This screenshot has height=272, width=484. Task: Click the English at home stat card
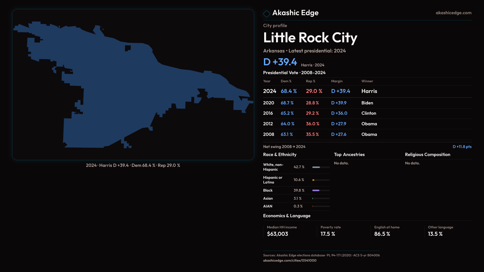(397, 231)
